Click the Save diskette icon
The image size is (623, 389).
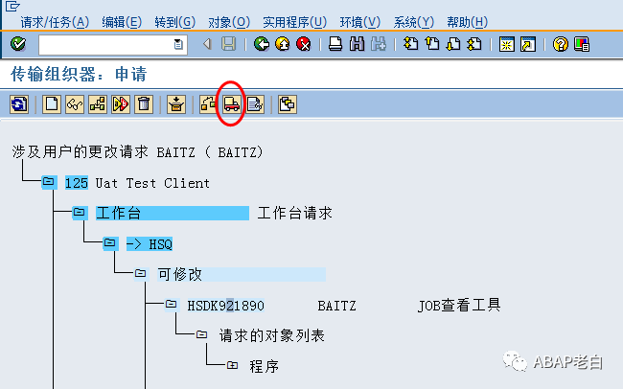click(228, 44)
